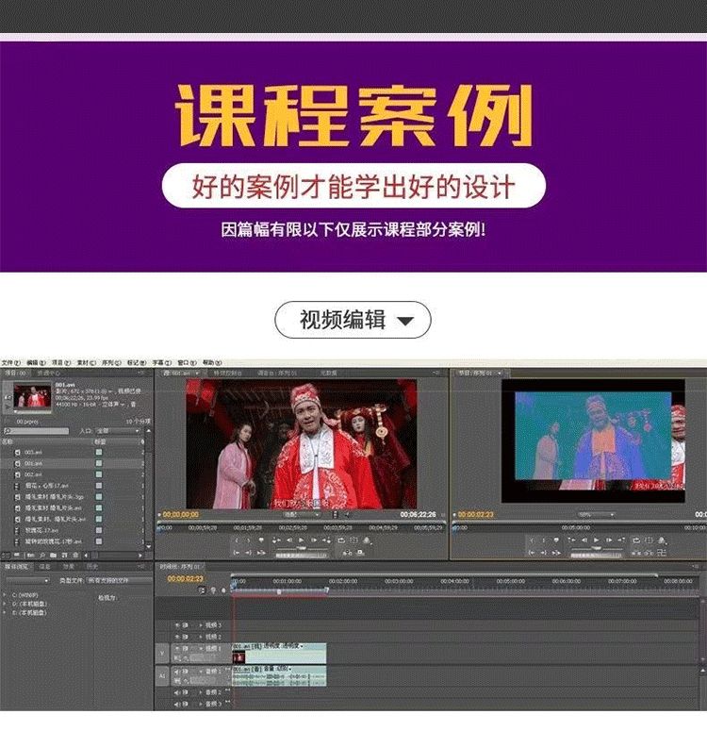The height and width of the screenshot is (731, 707).
Task: Switch to the 调音台 (Audio Mixer) tab
Action: tap(277, 374)
